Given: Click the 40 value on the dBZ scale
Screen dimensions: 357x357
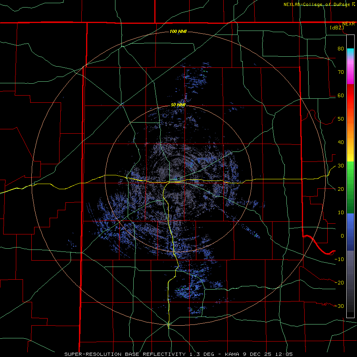Looking at the screenshot, I should coord(341,142).
